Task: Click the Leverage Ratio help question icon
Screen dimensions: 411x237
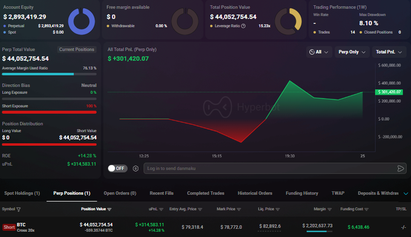Action: (243, 26)
